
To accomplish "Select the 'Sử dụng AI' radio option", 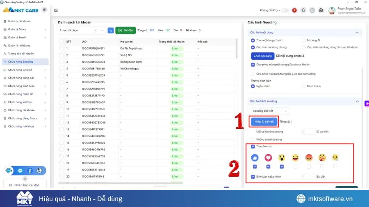I will point(303,40).
